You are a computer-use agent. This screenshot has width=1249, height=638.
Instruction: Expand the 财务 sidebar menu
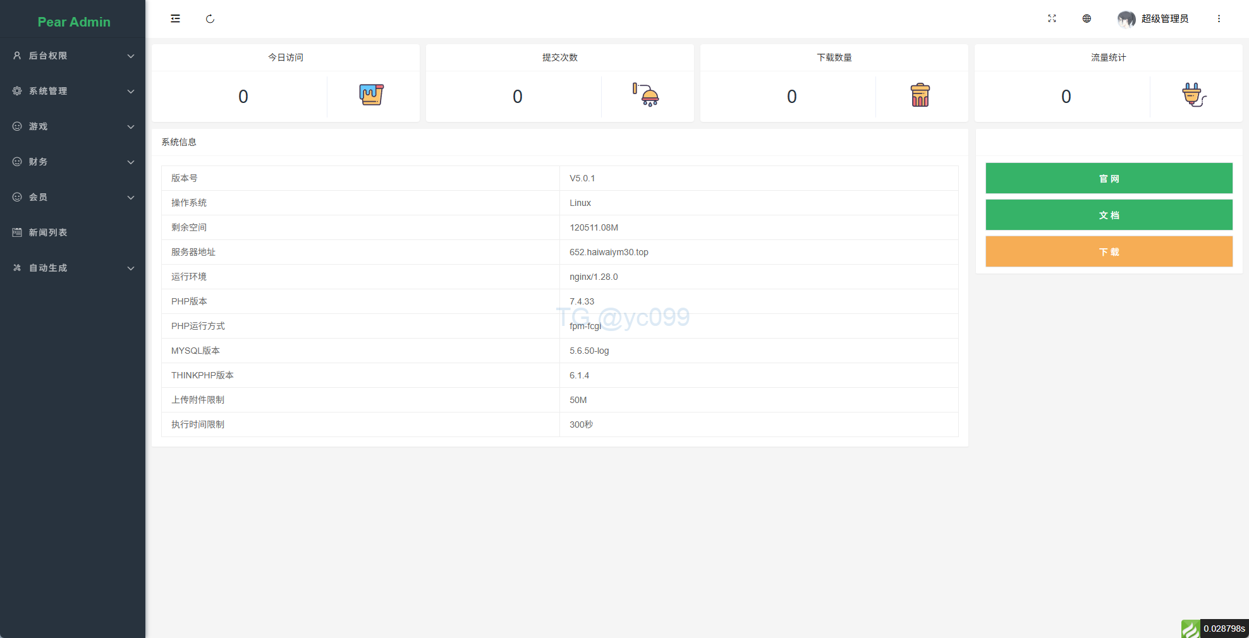click(73, 162)
